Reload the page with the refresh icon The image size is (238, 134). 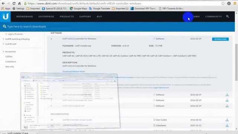(14, 3)
